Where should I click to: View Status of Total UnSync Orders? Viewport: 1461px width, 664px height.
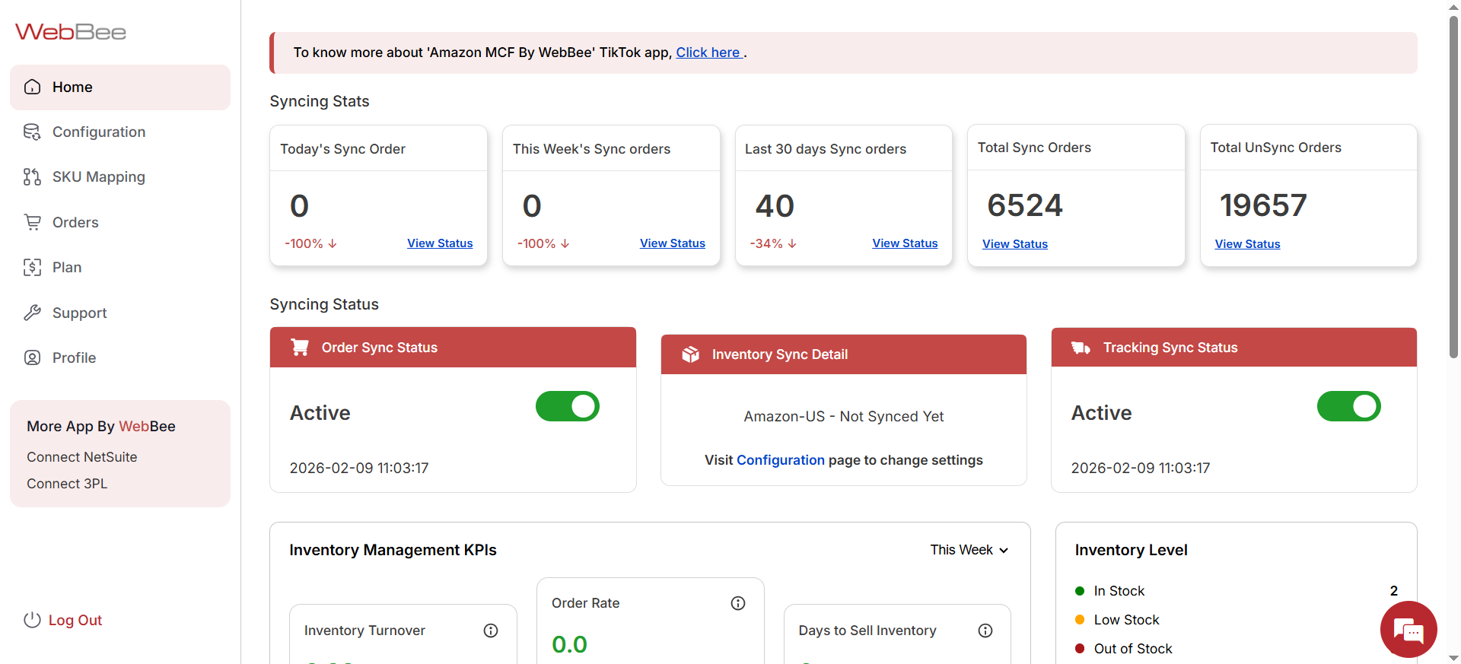[x=1247, y=244]
